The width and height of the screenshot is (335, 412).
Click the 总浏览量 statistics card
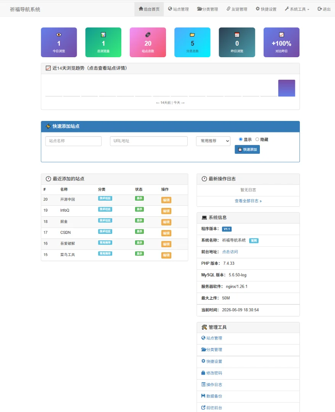pyautogui.click(x=103, y=42)
